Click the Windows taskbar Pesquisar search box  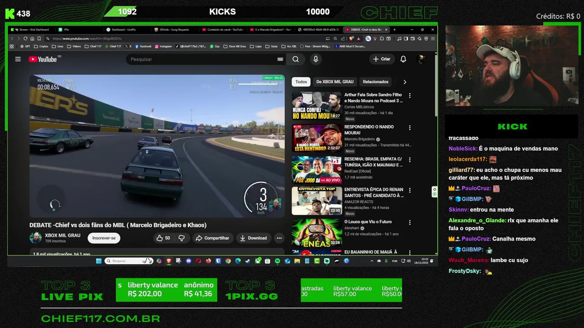pyautogui.click(x=129, y=261)
